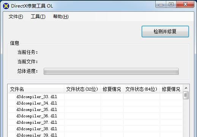This screenshot has width=197, height=137.
Task: Select d3dcompiler_37.dll row
Action: (x=95, y=122)
